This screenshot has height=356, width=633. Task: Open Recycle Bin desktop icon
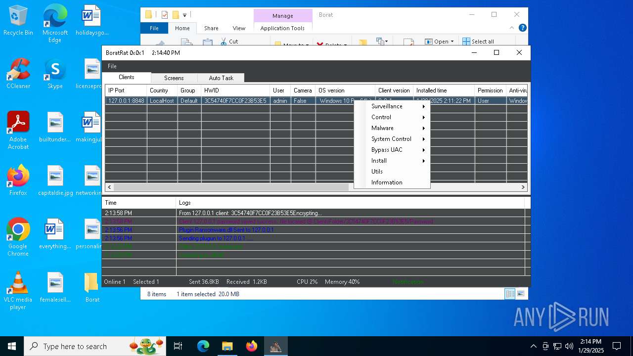18,20
